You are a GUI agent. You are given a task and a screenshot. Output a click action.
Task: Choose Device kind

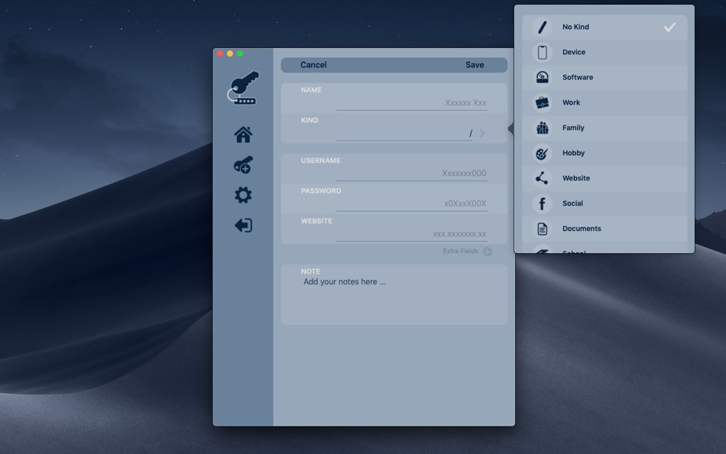pyautogui.click(x=604, y=52)
